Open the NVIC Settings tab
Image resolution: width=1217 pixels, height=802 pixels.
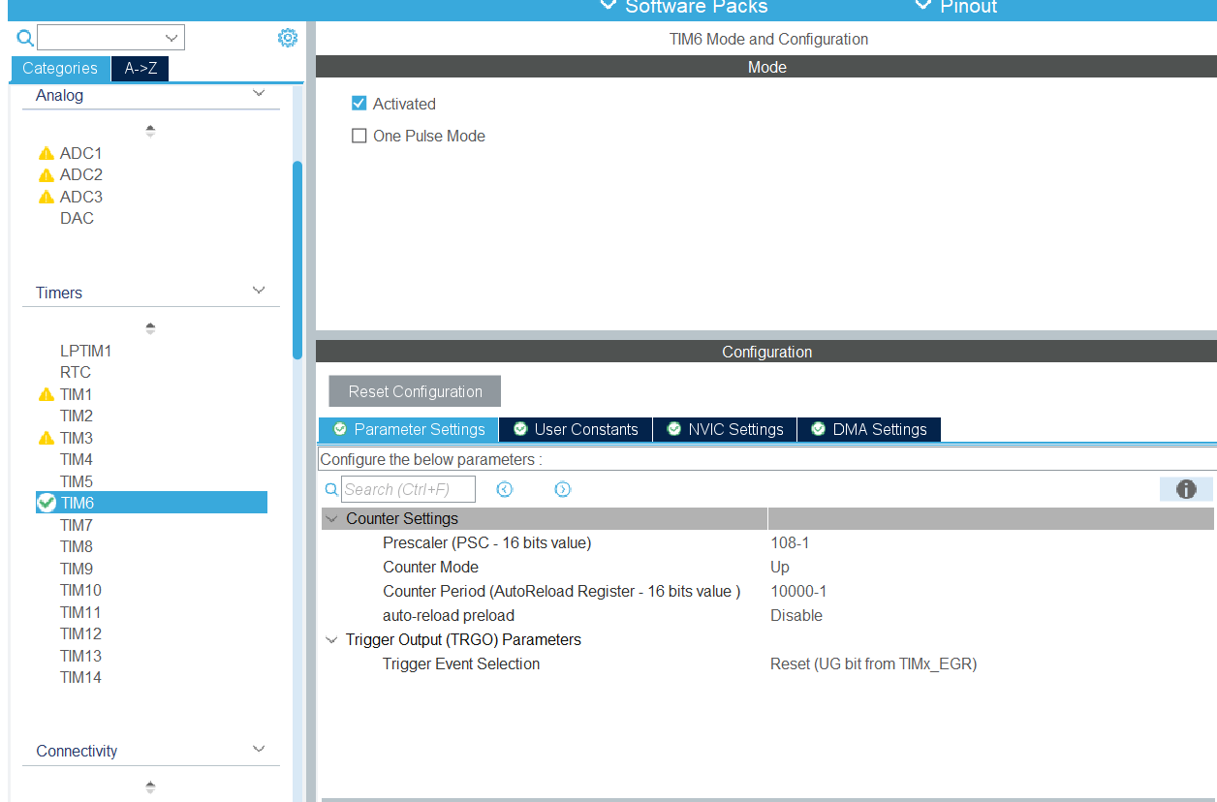click(x=725, y=429)
